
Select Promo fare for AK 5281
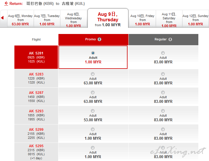93,53
